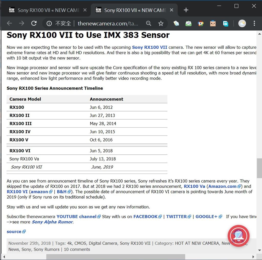Click the Jun 6, 2012 date cell

(101, 107)
